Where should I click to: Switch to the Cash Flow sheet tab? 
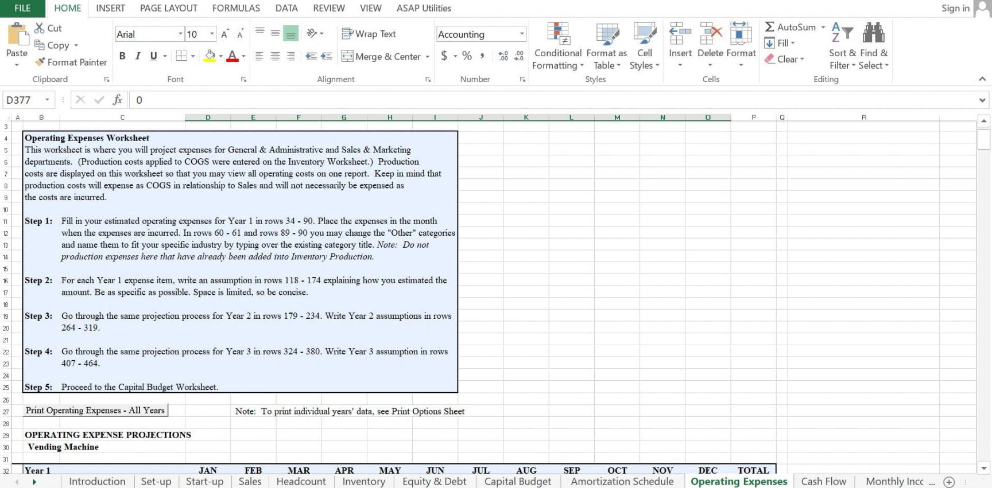[x=823, y=481]
